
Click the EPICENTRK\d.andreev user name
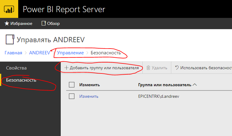pyautogui.click(x=159, y=96)
